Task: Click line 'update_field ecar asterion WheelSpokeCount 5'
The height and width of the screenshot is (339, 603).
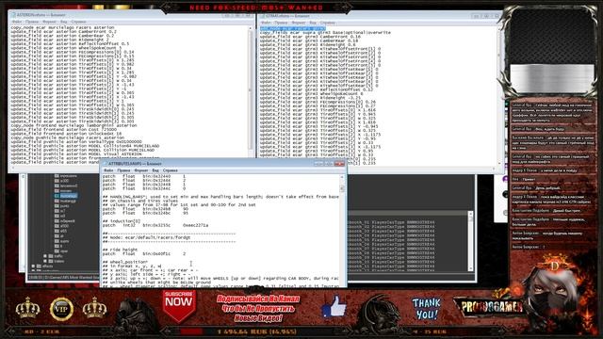Action: tap(66, 48)
